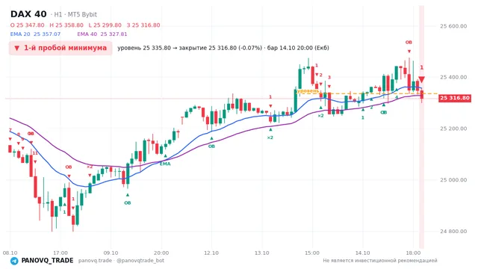This screenshot has width=478, height=269.
Task: Open the panovq.trade website text
Action: [x=95, y=261]
